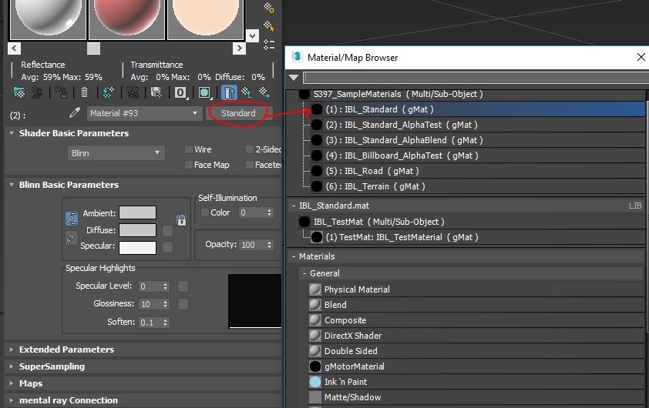This screenshot has height=408, width=649.
Task: Click the Get Material icon
Action: 19,92
